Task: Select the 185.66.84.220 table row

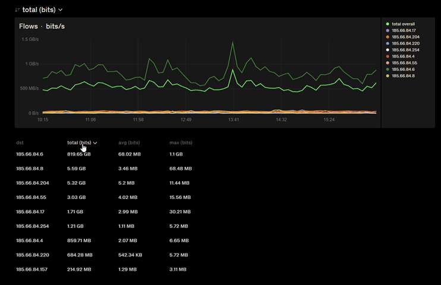Action: coord(32,255)
